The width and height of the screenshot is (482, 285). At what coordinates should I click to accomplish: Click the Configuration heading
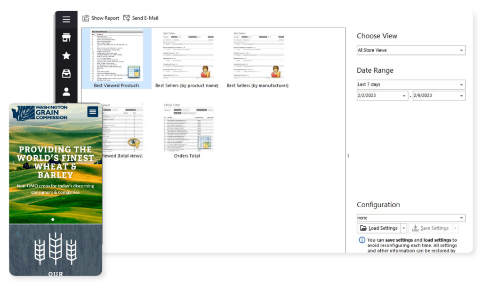(378, 205)
